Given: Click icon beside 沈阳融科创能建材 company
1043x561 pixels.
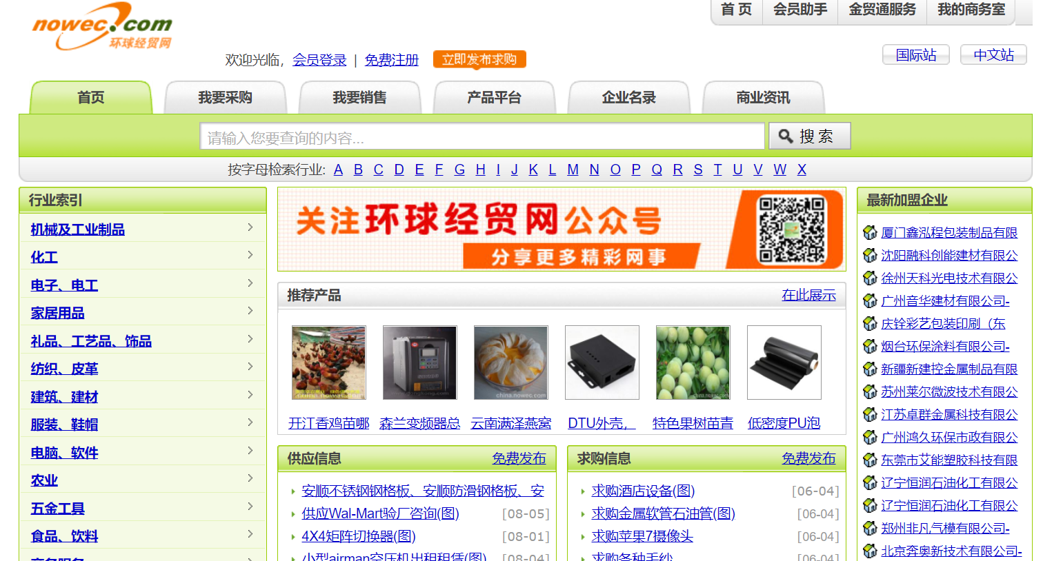Looking at the screenshot, I should coord(870,256).
